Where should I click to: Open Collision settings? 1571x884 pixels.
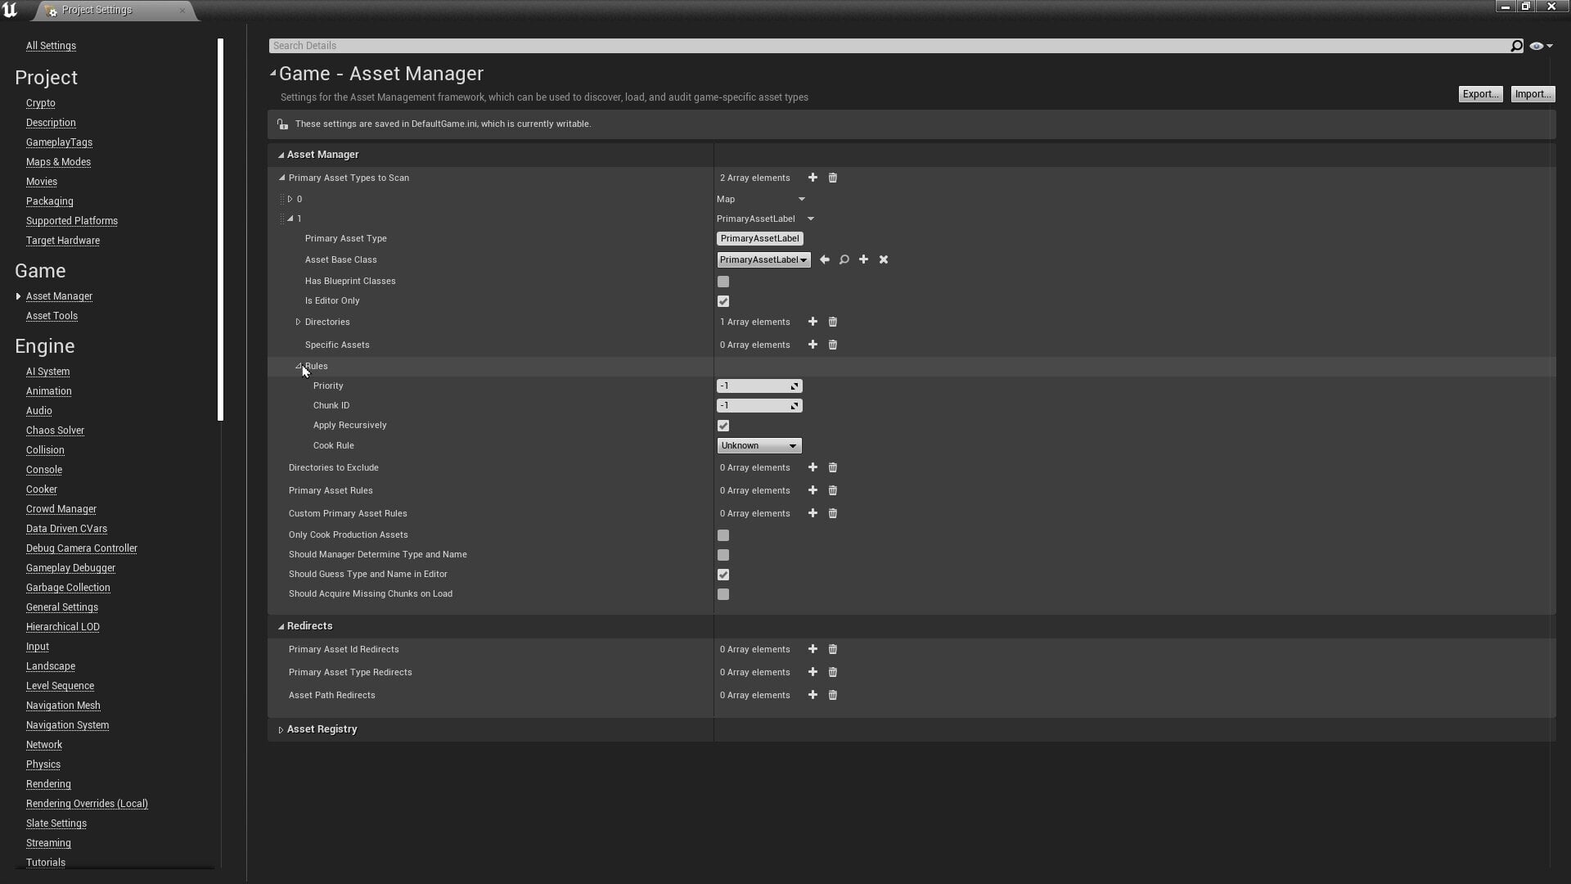coord(45,450)
